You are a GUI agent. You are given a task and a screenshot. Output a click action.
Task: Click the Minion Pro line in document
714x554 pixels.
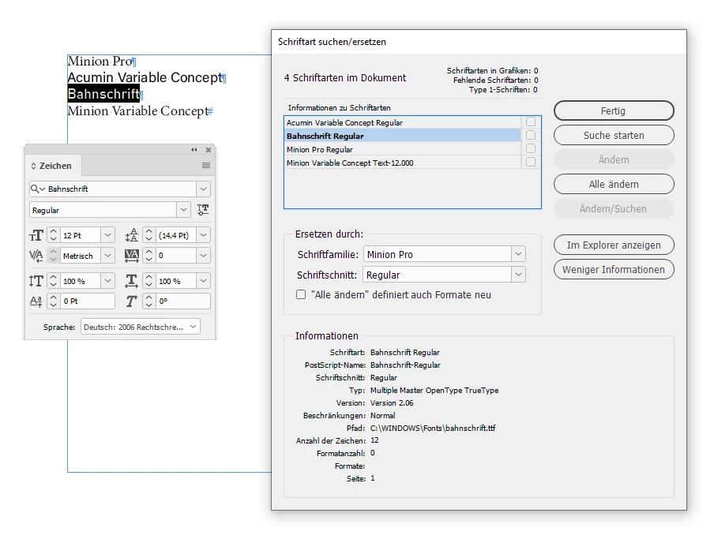pyautogui.click(x=100, y=62)
